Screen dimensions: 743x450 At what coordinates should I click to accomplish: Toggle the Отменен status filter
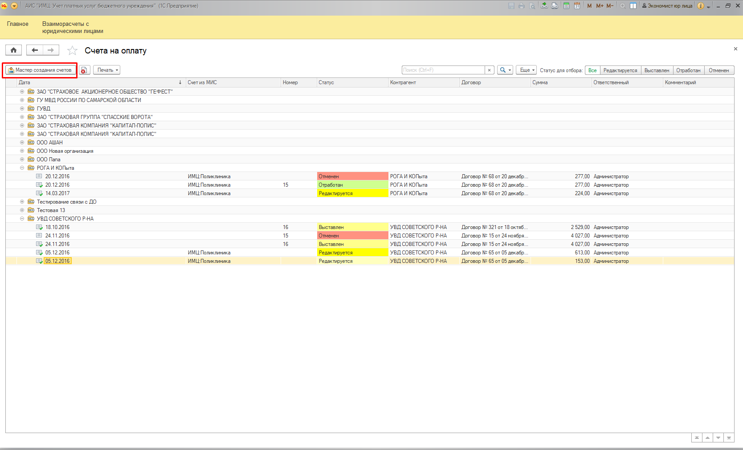click(719, 70)
